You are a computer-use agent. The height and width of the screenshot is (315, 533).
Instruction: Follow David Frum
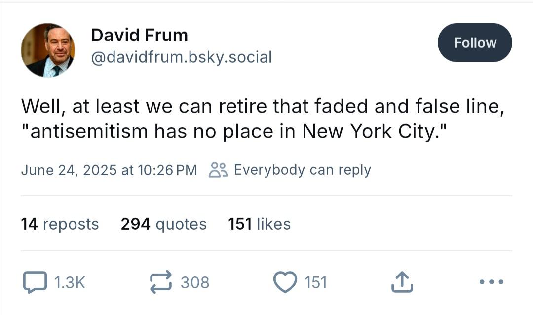click(475, 42)
